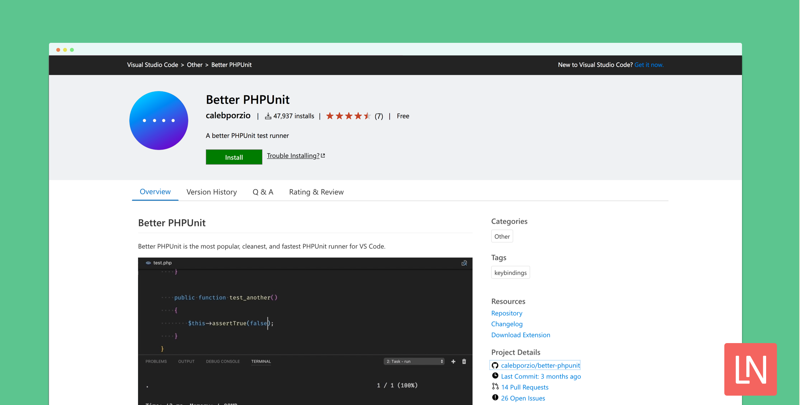Click the 'test_another()' function name in code

pyautogui.click(x=253, y=297)
